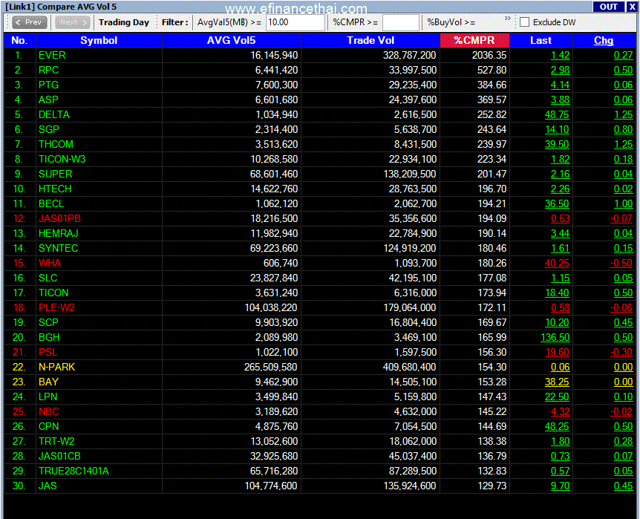The image size is (640, 519).
Task: Sort by the No. column header
Action: [x=19, y=40]
